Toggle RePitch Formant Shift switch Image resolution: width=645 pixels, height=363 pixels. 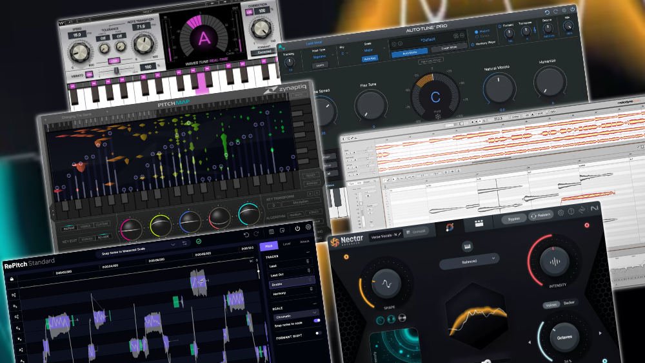tap(318, 333)
